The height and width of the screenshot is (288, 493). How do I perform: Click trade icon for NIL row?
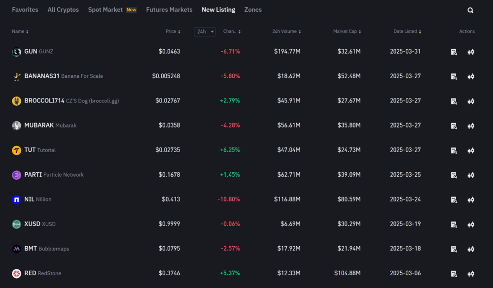coord(471,200)
